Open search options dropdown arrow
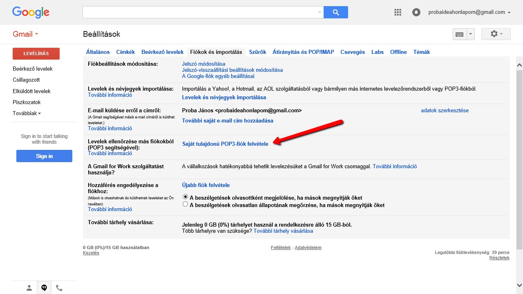Viewport: 523px width, 294px height. 320,12
